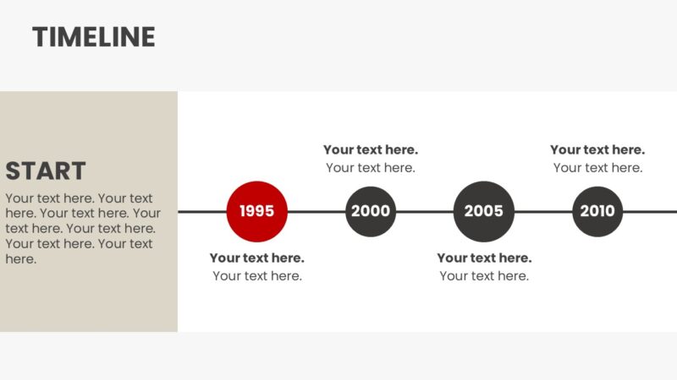Click the bold text above 2000
This screenshot has height=380, width=677.
coord(371,150)
